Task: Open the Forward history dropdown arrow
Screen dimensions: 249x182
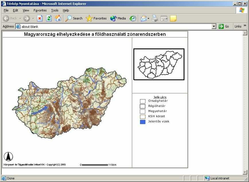Action: [33, 19]
